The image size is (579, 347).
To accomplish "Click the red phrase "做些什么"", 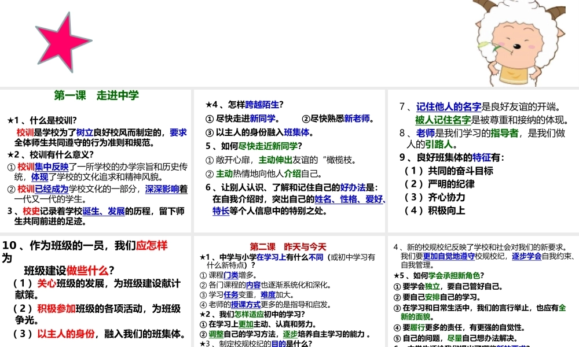I will (87, 271).
